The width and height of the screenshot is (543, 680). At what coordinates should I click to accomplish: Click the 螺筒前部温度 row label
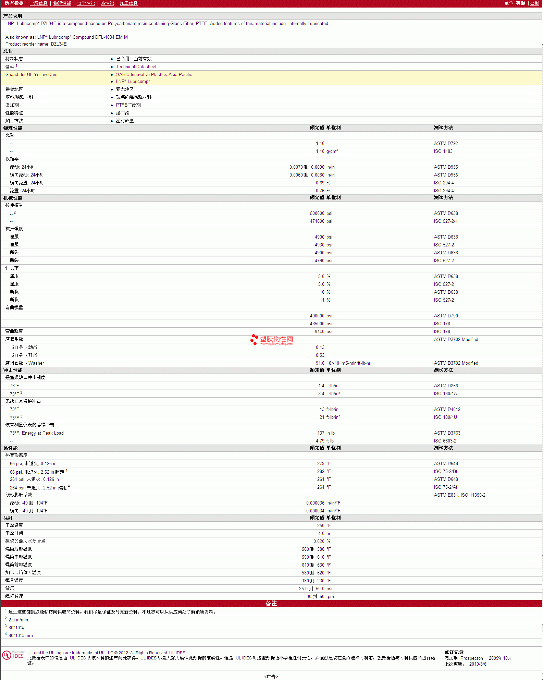click(x=18, y=565)
